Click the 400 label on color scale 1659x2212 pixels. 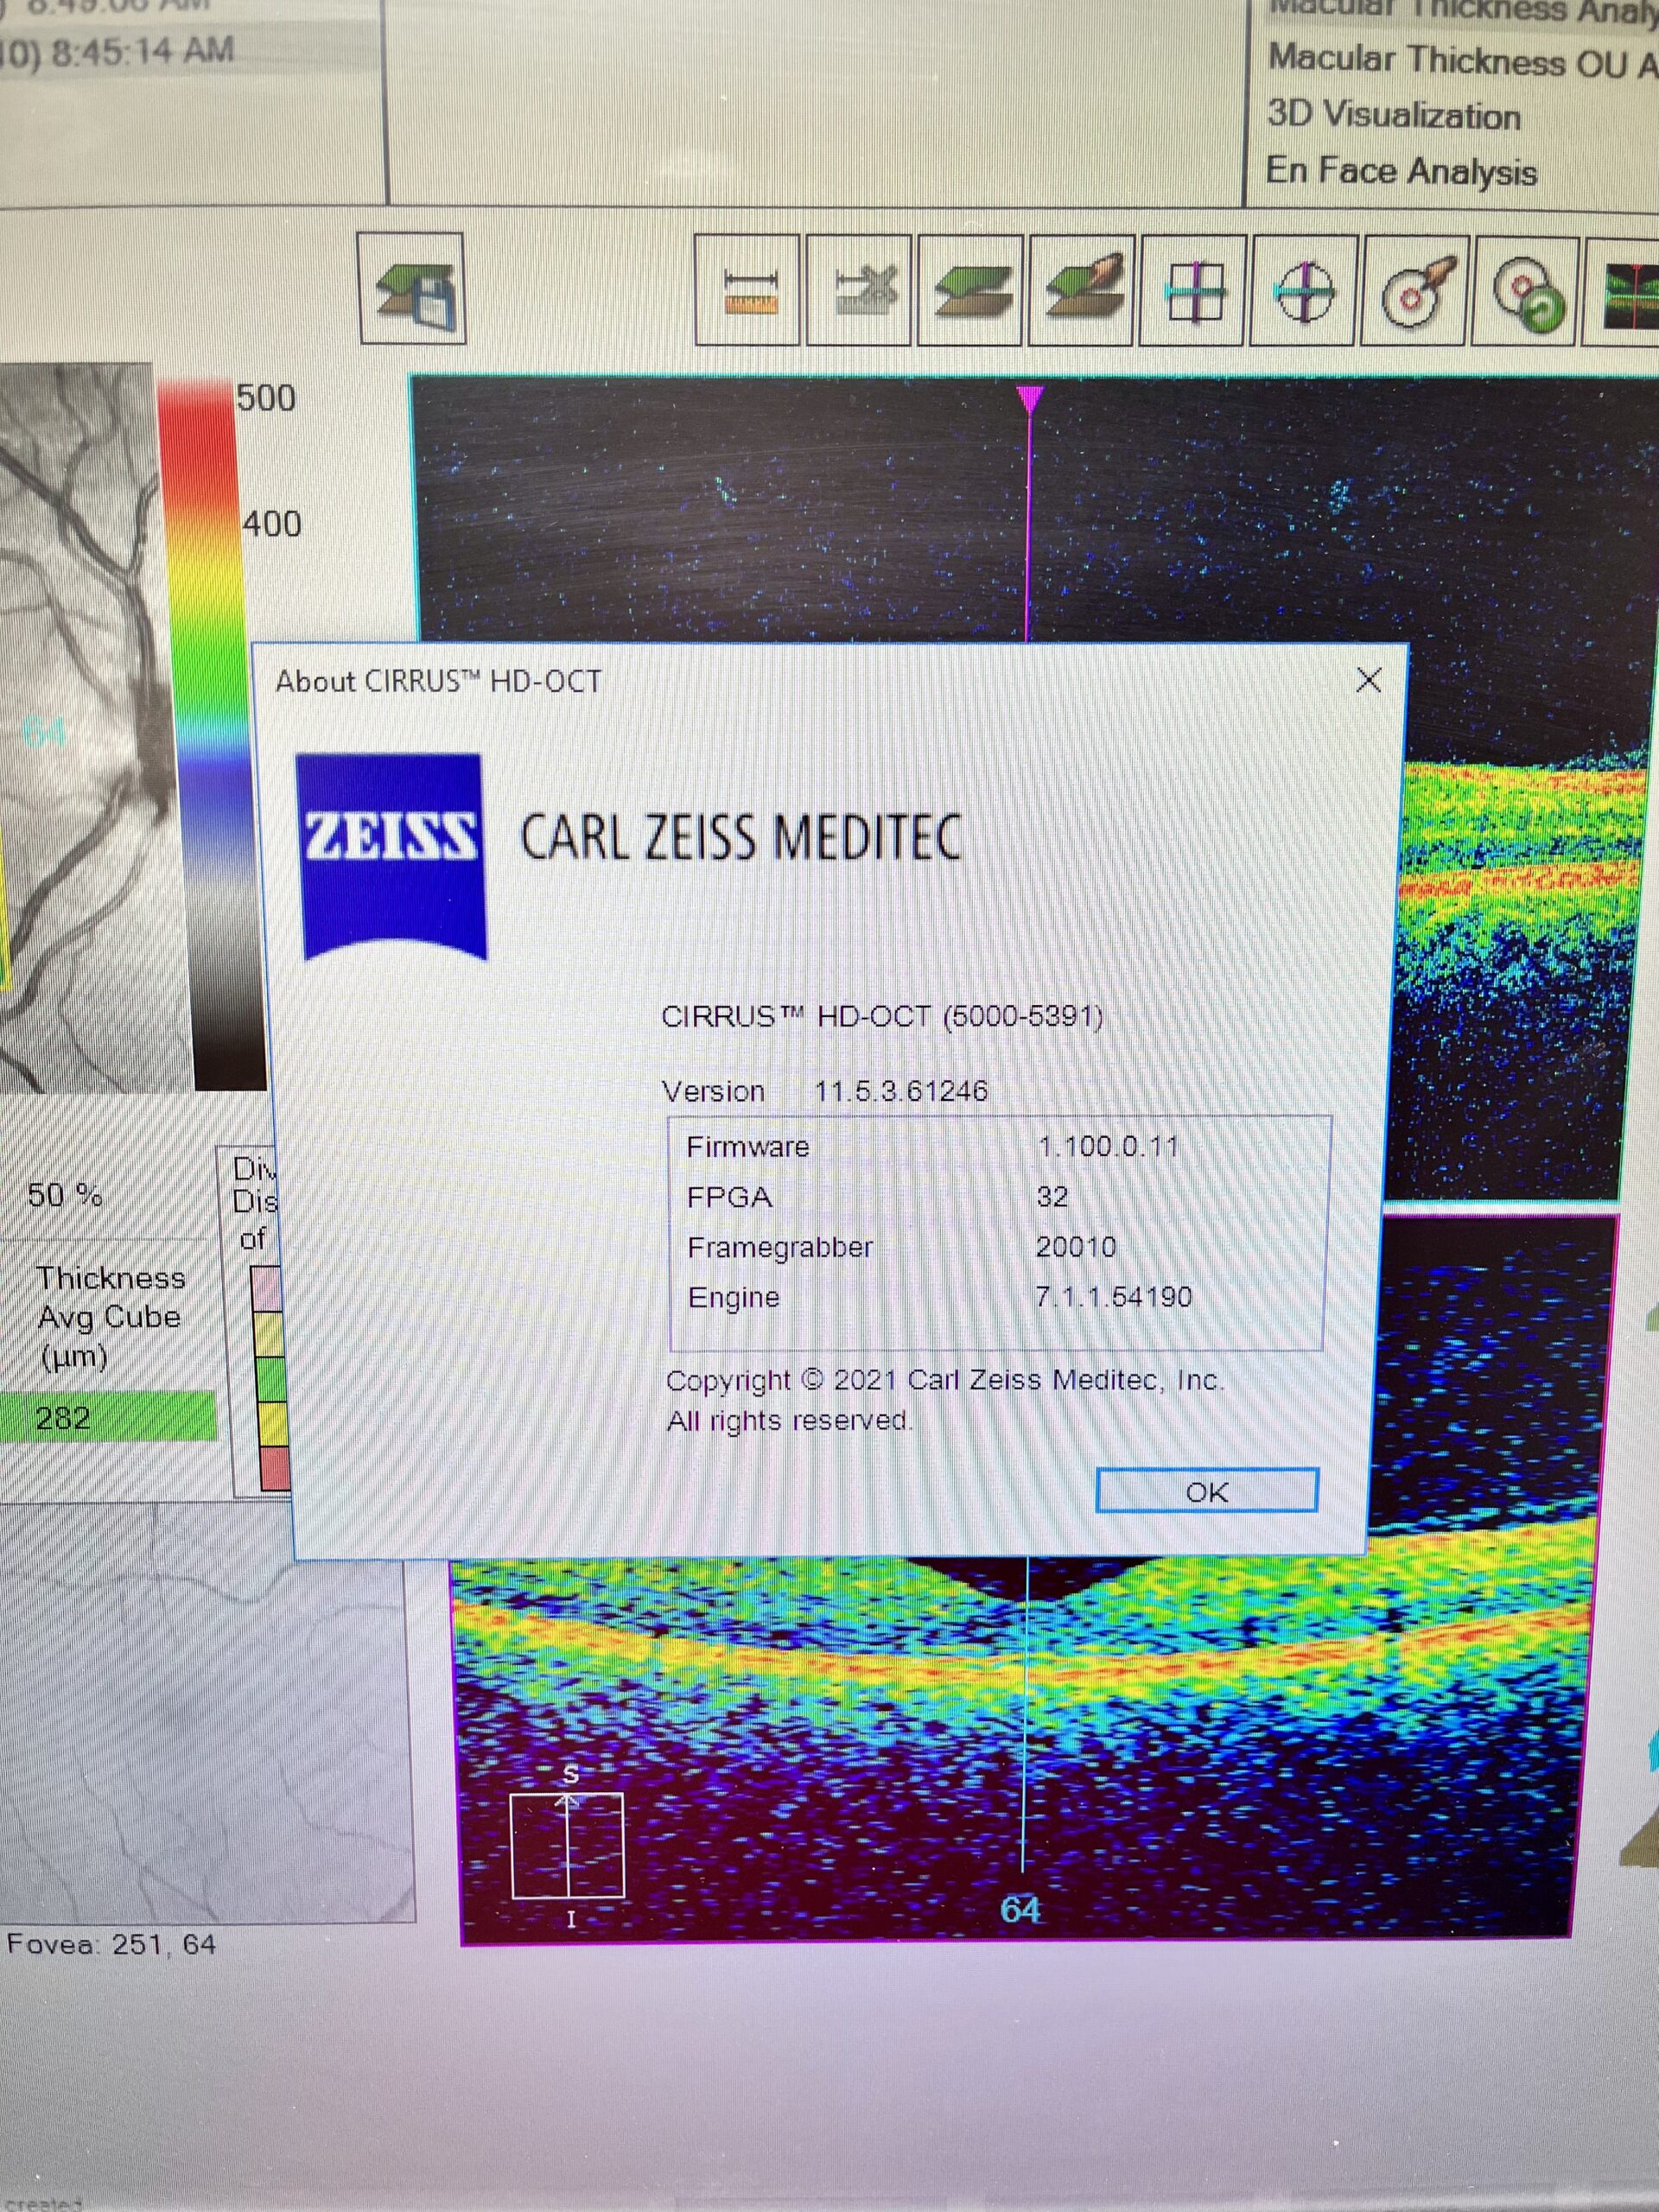point(271,523)
